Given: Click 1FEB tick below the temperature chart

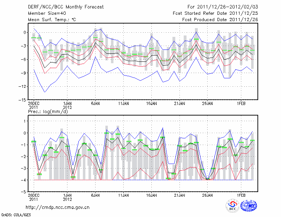Looking at the screenshot, I should tap(241, 104).
